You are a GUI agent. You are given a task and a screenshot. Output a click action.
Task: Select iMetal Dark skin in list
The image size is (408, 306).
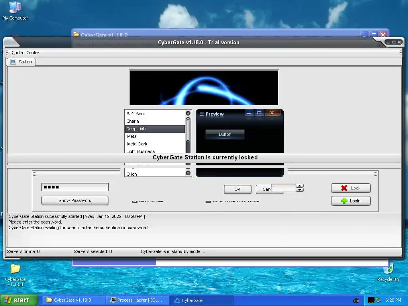click(x=155, y=143)
